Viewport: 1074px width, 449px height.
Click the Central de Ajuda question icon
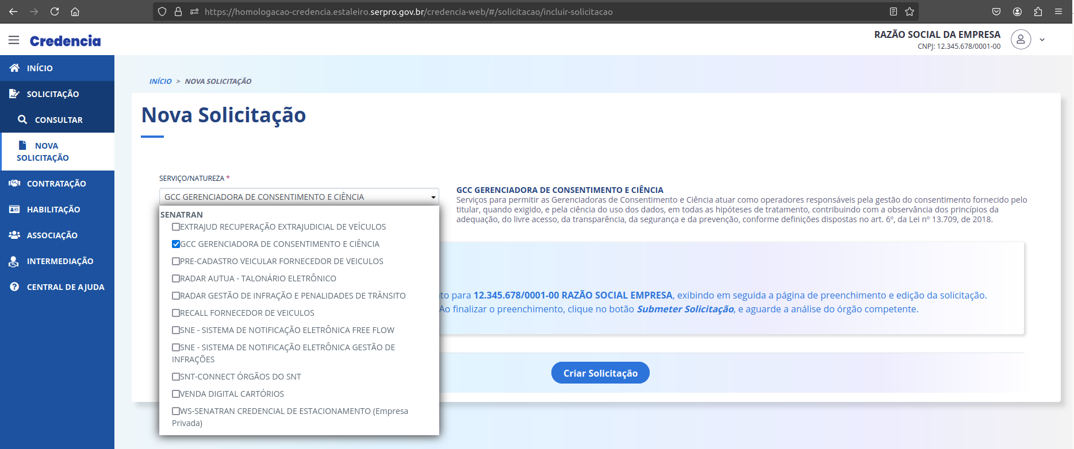point(14,287)
